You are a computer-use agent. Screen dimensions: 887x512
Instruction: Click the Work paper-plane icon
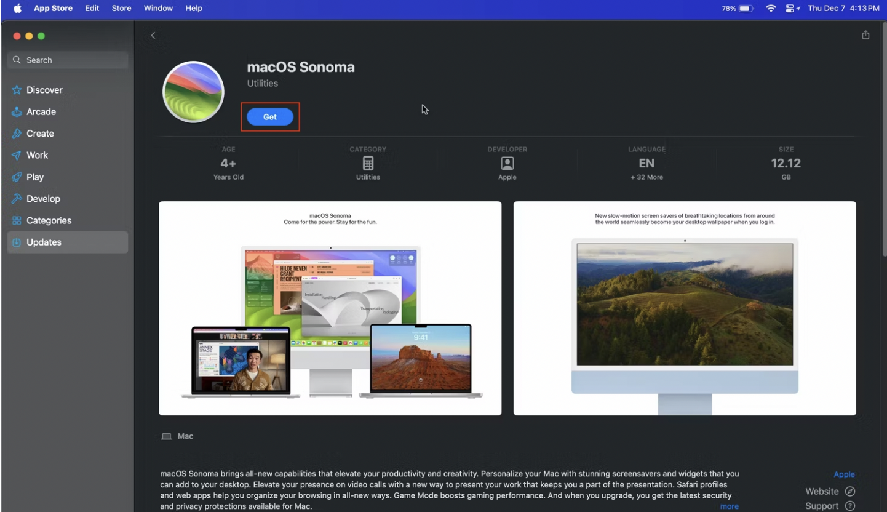[17, 156]
